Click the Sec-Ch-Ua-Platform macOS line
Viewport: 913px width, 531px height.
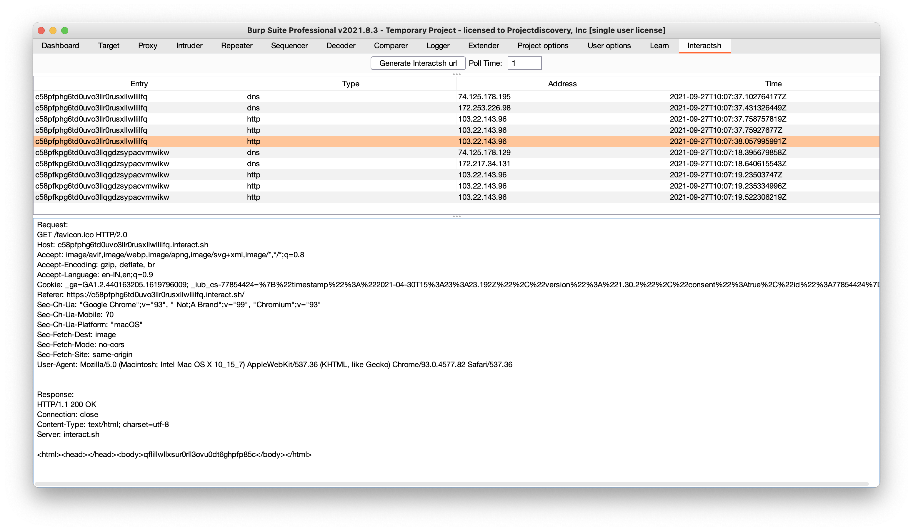click(89, 325)
